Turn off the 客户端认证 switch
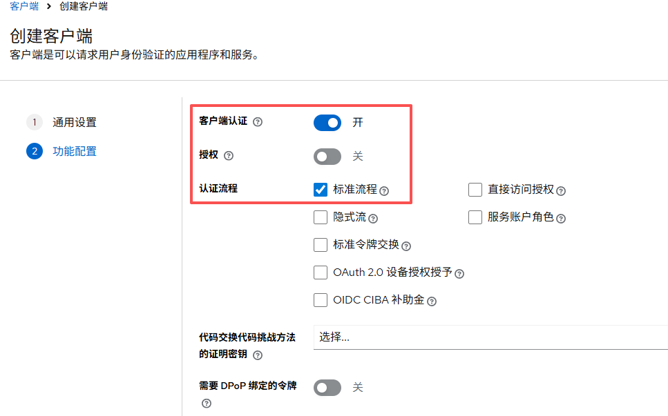The image size is (668, 416). coord(327,123)
